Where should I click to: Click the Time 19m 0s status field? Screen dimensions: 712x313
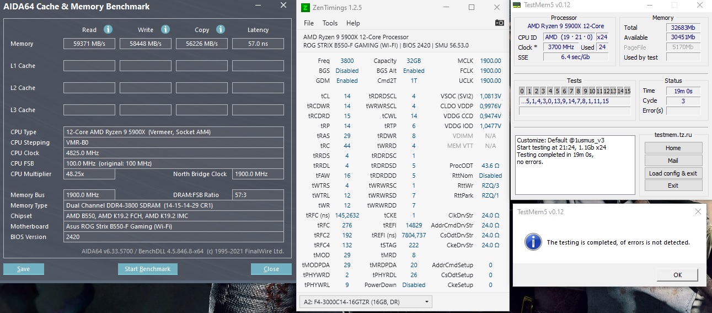point(683,91)
